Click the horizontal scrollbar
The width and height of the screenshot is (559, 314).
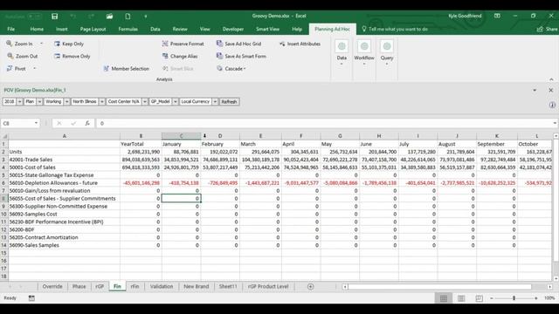[x=439, y=287]
